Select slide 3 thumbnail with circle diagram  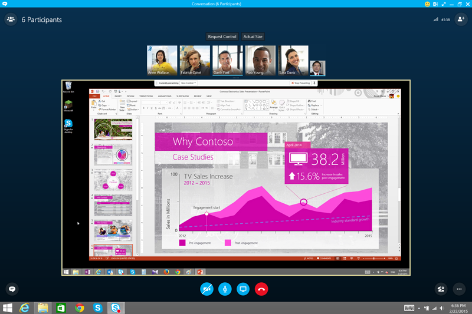[113, 180]
